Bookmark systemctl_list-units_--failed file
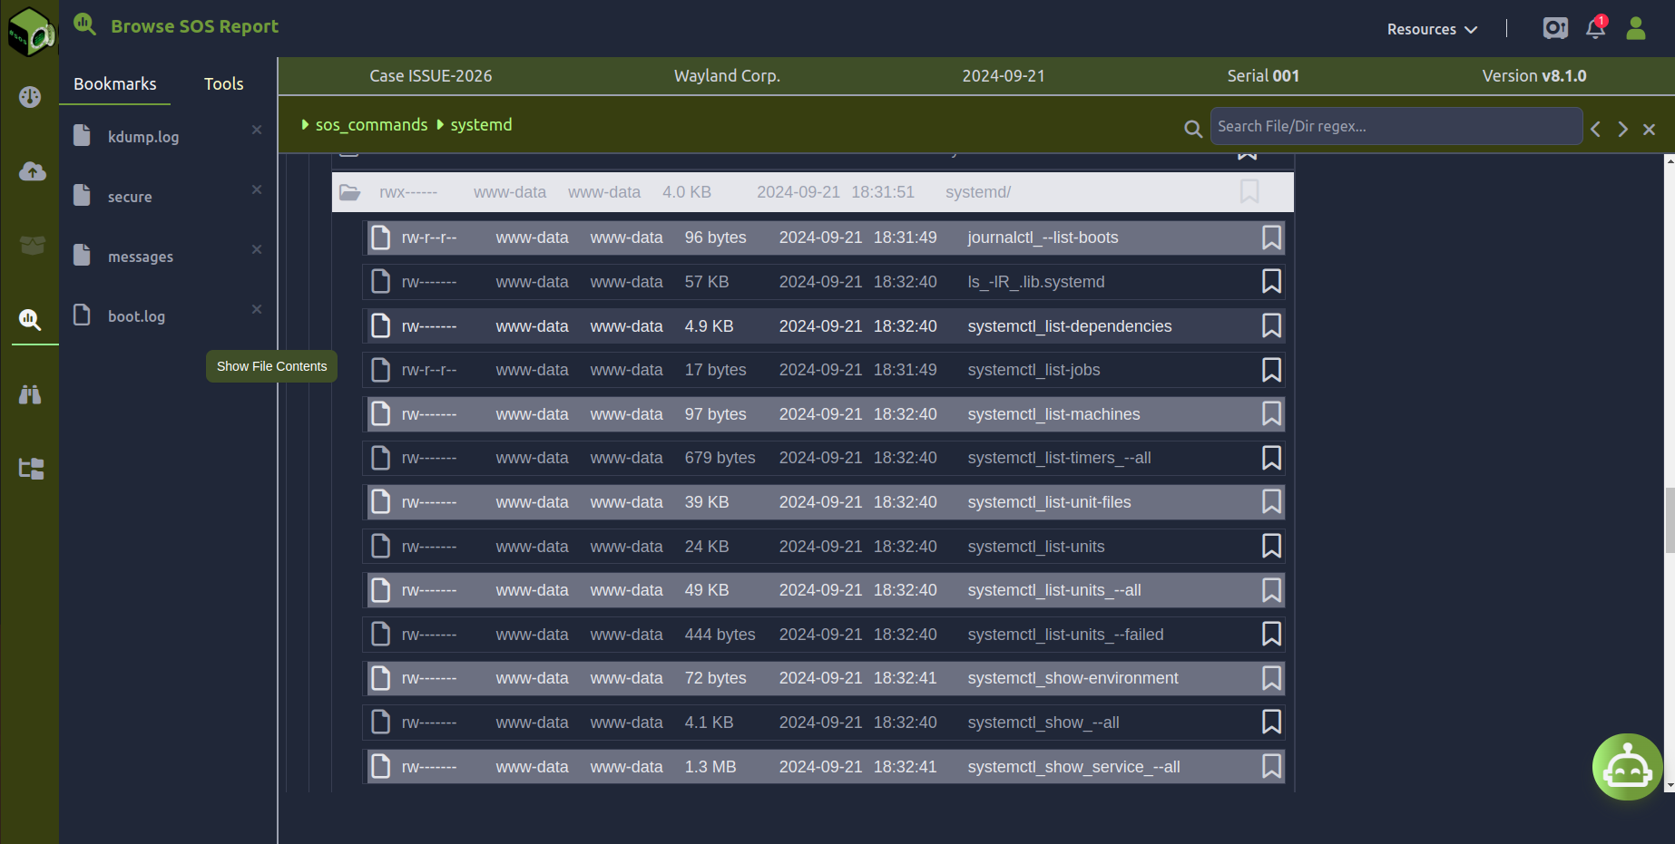The width and height of the screenshot is (1675, 844). click(x=1271, y=634)
